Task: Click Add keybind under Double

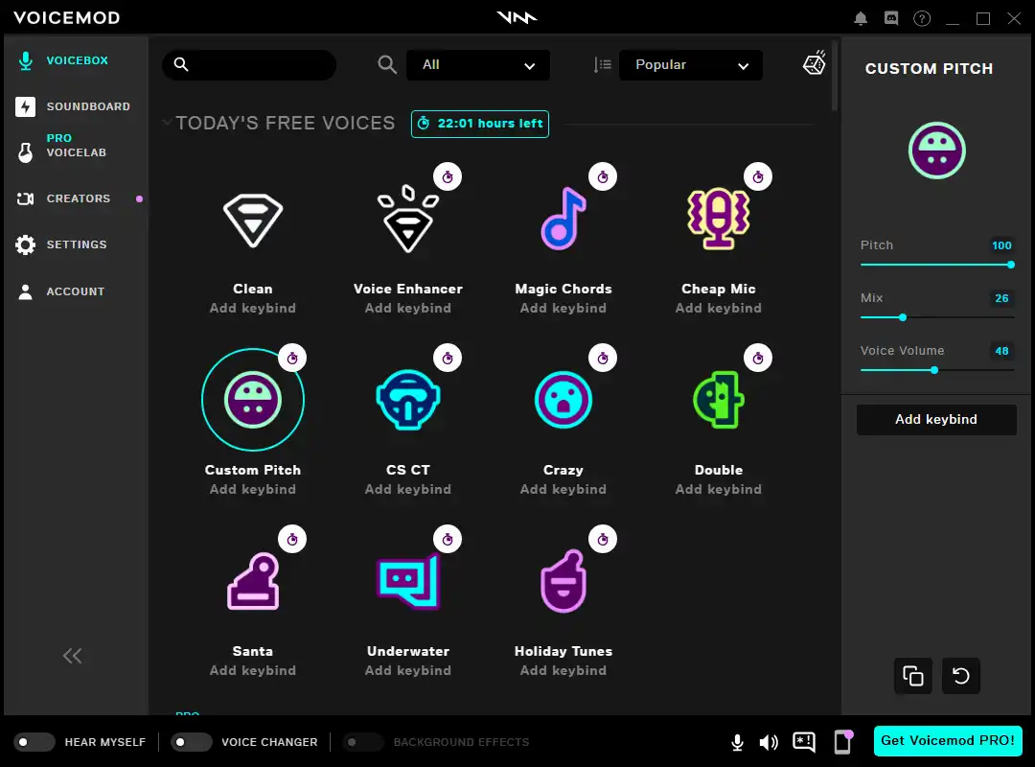Action: tap(718, 489)
